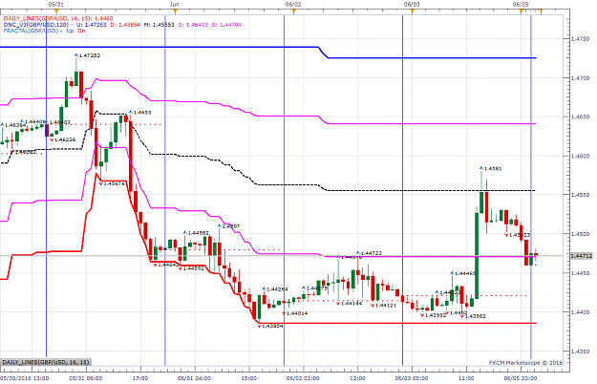The image size is (597, 384).
Task: Click the DNC_V3(GBP/USD,120) indicator legend
Action: [37, 24]
